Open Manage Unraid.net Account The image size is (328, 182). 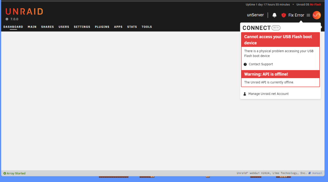pyautogui.click(x=268, y=94)
